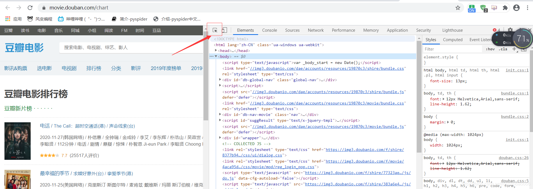Activate the inspect element picker icon
The image size is (533, 189).
[215, 30]
